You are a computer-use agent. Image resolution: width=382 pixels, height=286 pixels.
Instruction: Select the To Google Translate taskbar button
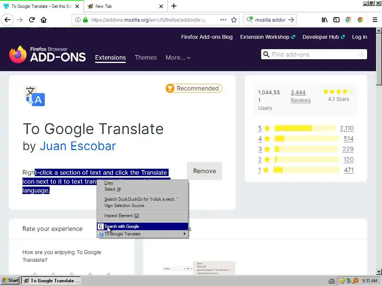coord(51,281)
